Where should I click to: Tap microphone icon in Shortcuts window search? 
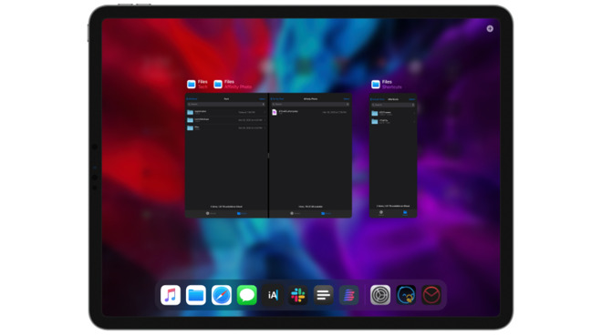pyautogui.click(x=413, y=105)
